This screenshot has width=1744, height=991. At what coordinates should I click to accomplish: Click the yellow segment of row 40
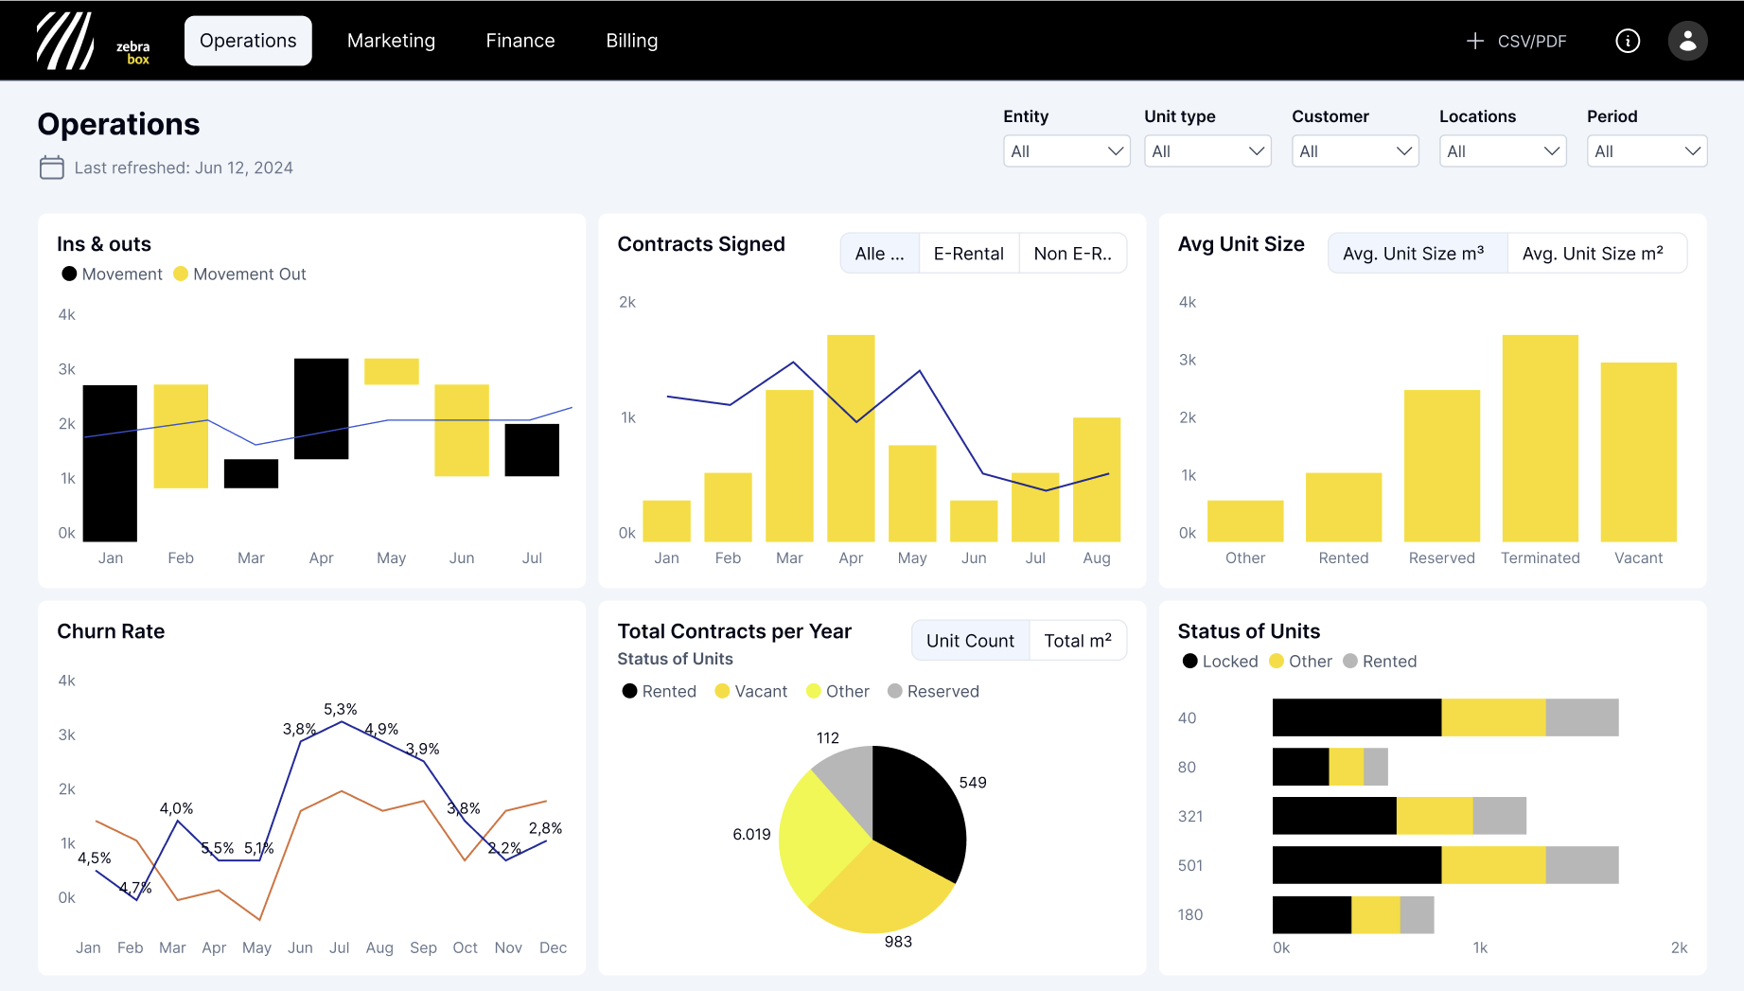[1493, 717]
